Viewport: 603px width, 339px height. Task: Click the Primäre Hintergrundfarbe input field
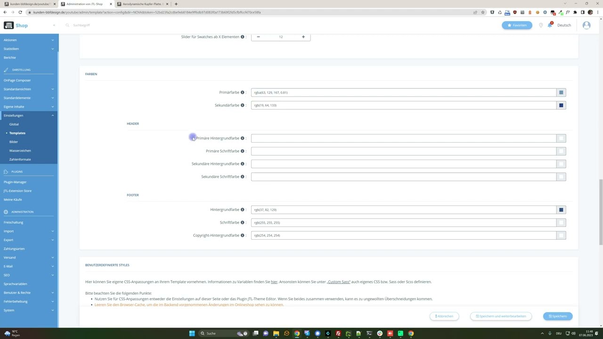point(404,138)
